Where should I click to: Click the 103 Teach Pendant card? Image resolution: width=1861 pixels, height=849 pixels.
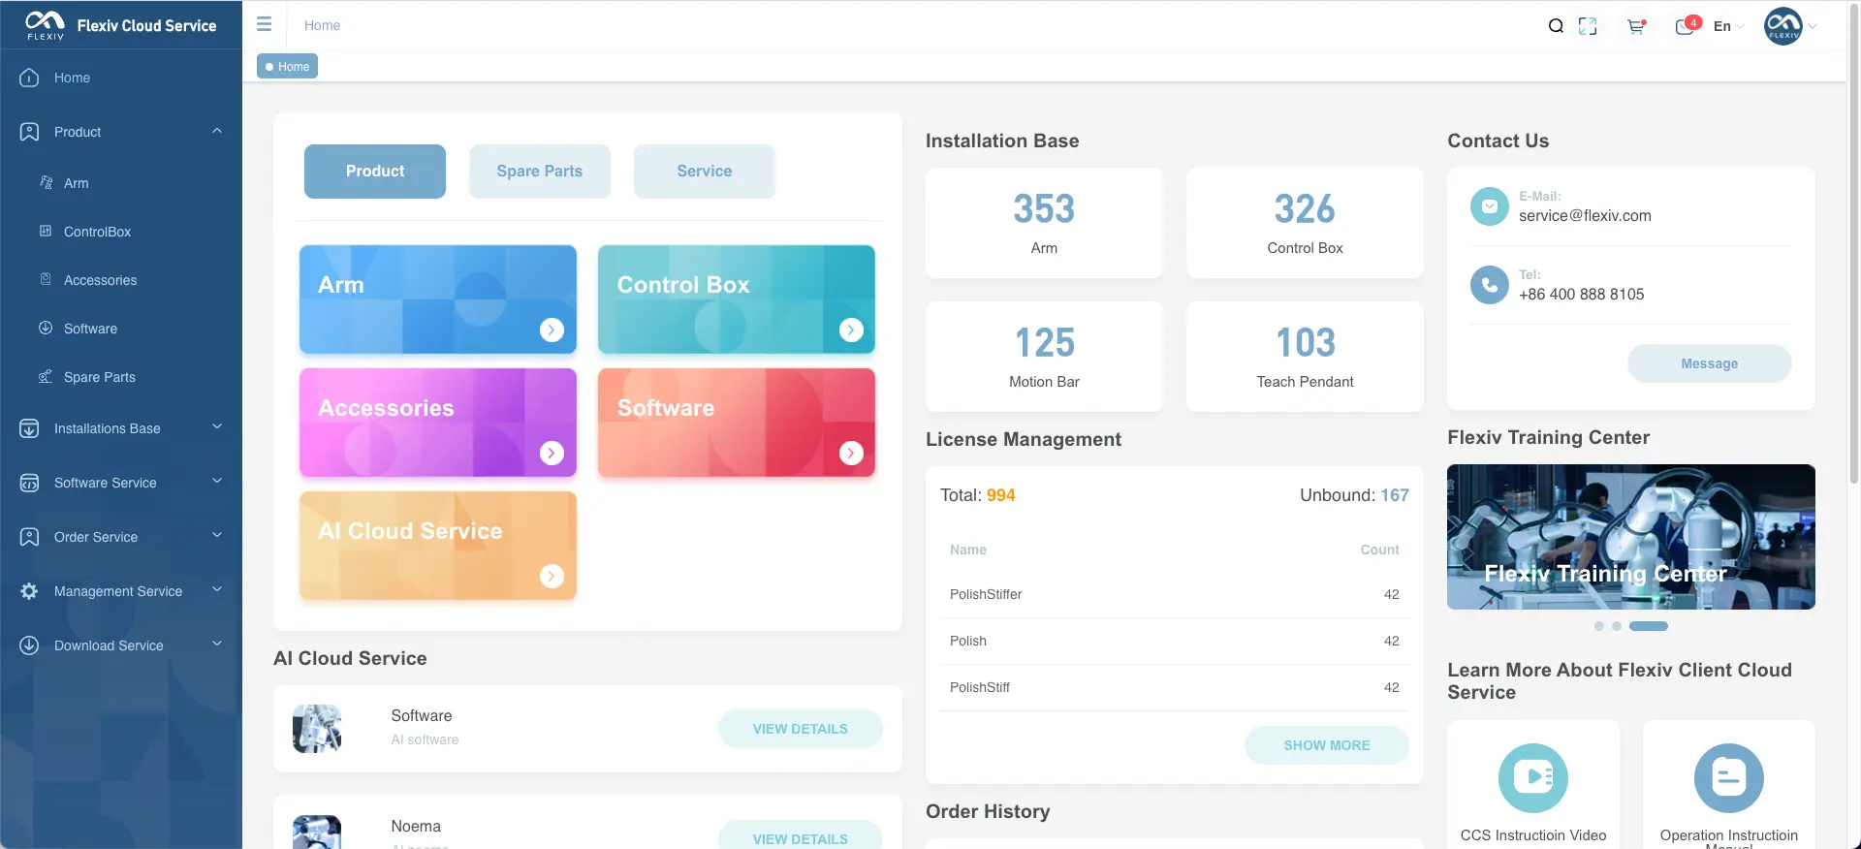tap(1305, 357)
